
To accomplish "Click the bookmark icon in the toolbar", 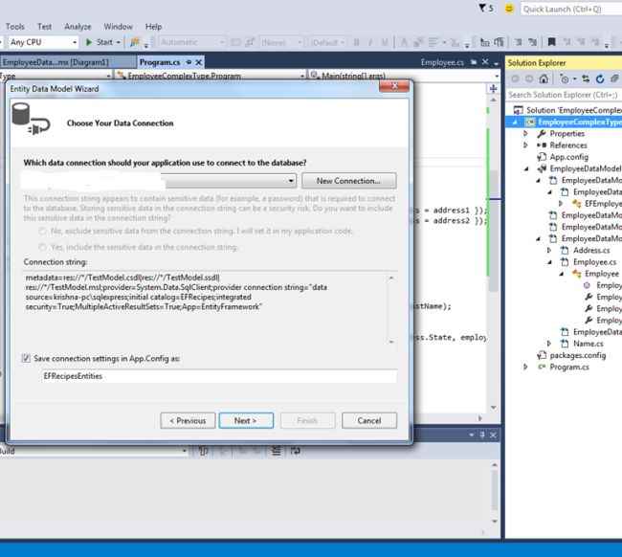I will click(x=551, y=42).
